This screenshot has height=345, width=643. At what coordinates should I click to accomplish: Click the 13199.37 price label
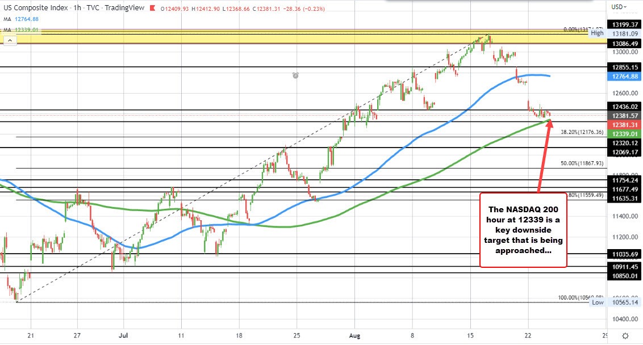pyautogui.click(x=625, y=24)
